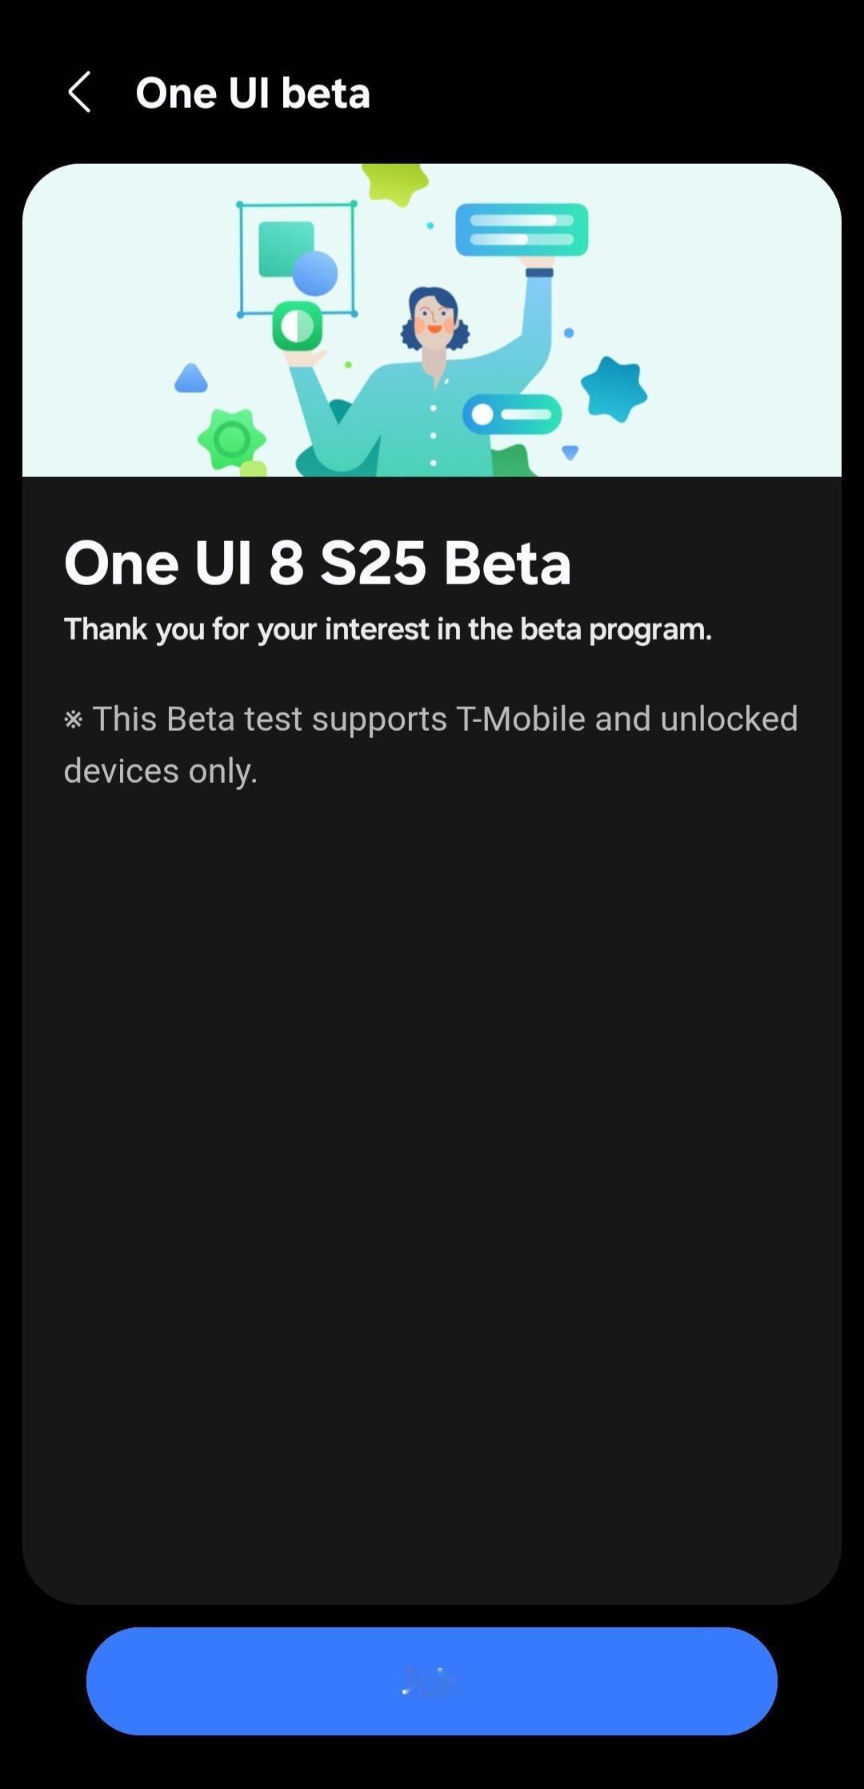The width and height of the screenshot is (864, 1789).
Task: Click the teal badge shape beside toggle graphic
Action: [x=614, y=390]
